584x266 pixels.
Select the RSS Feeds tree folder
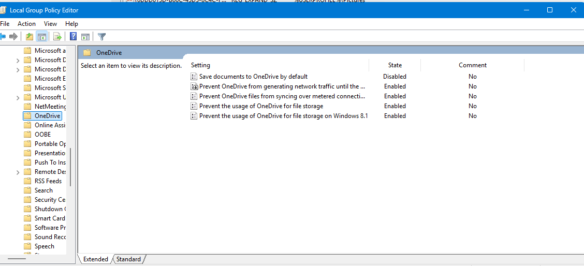point(43,181)
